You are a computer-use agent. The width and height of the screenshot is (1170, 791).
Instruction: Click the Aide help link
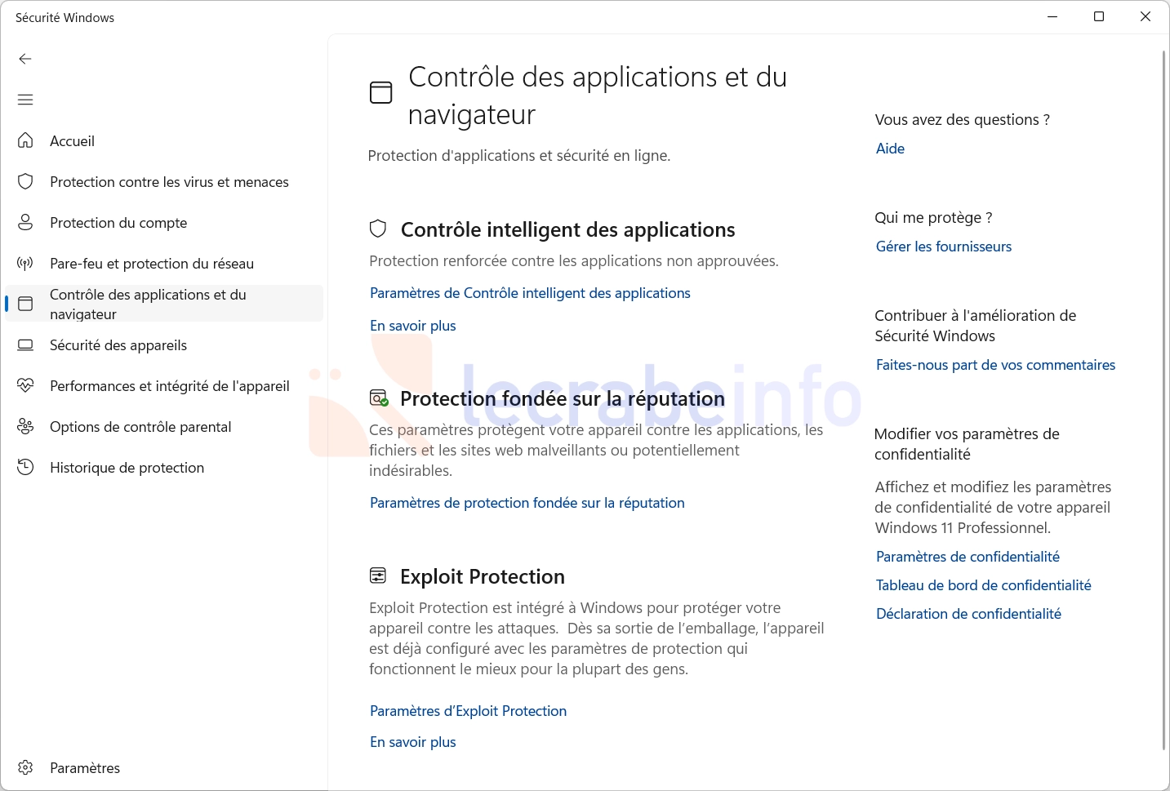890,149
